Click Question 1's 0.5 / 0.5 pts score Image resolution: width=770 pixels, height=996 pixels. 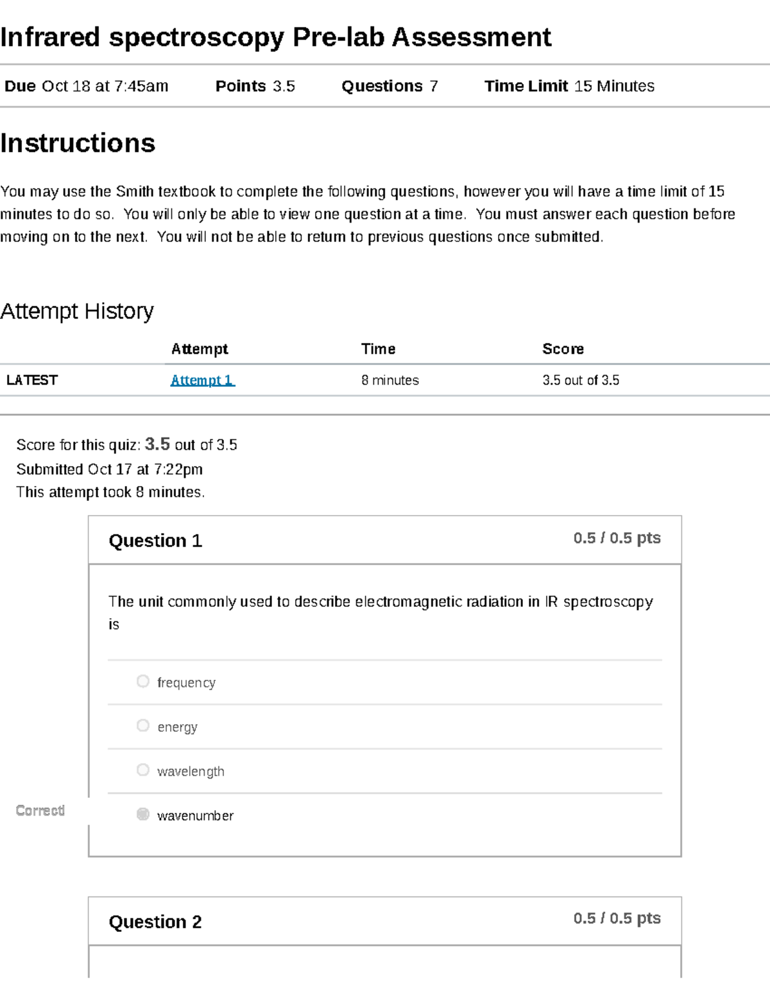point(617,538)
